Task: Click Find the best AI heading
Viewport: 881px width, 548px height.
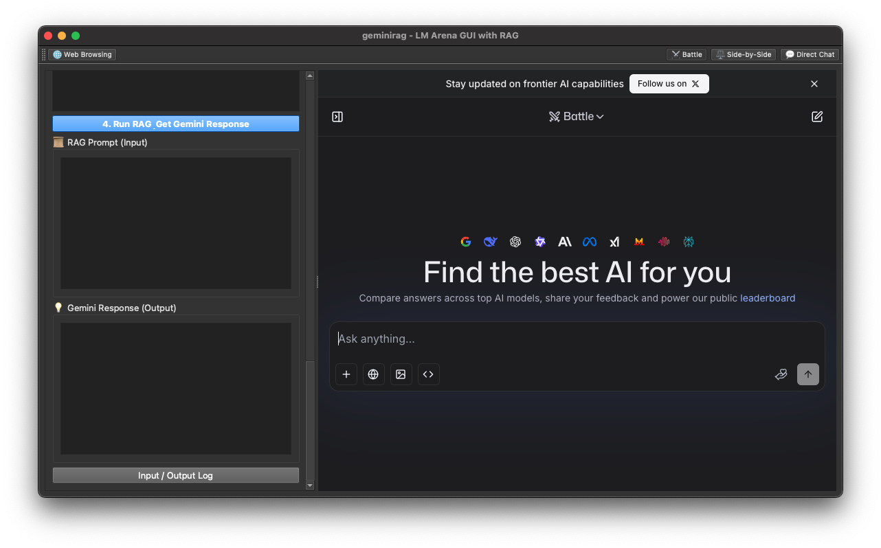Action: click(x=577, y=273)
